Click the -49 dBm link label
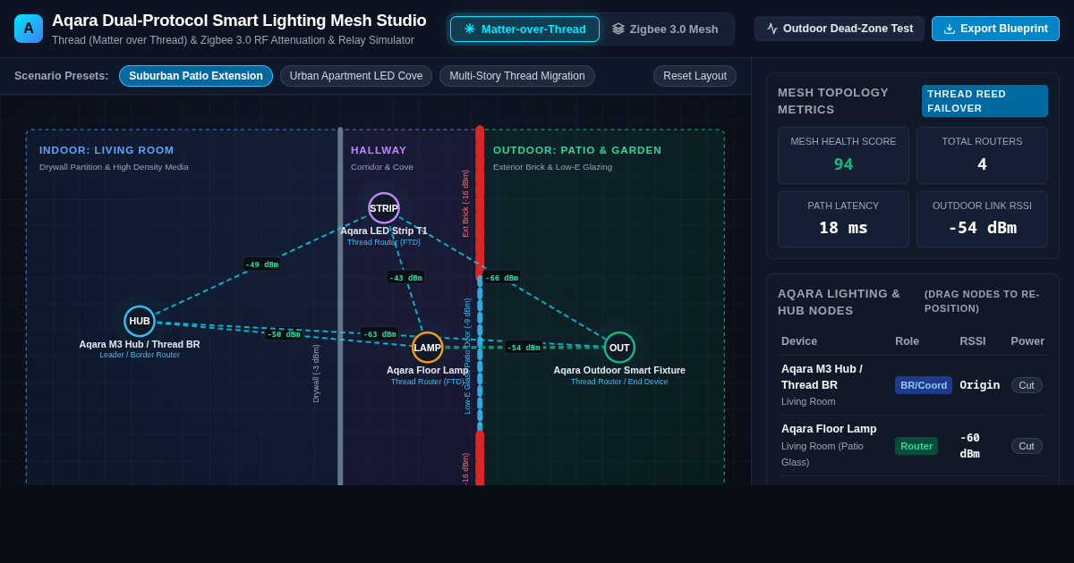Screen dimensions: 1074x563 tap(262, 265)
